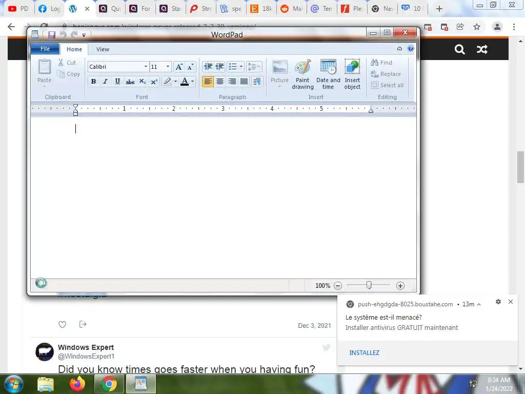The width and height of the screenshot is (525, 394).
Task: Click the zoom slider handle
Action: [x=369, y=285]
